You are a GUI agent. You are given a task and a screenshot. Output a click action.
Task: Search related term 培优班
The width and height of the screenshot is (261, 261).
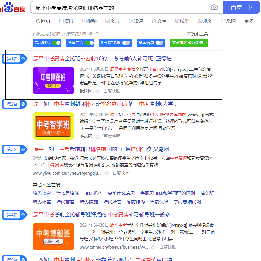pyautogui.click(x=207, y=193)
